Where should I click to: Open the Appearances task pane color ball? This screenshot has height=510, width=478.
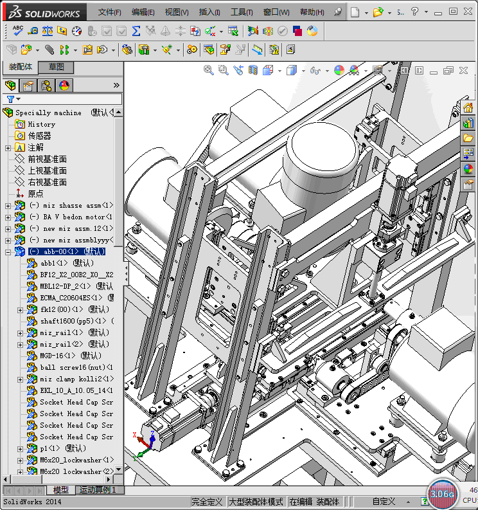468,168
